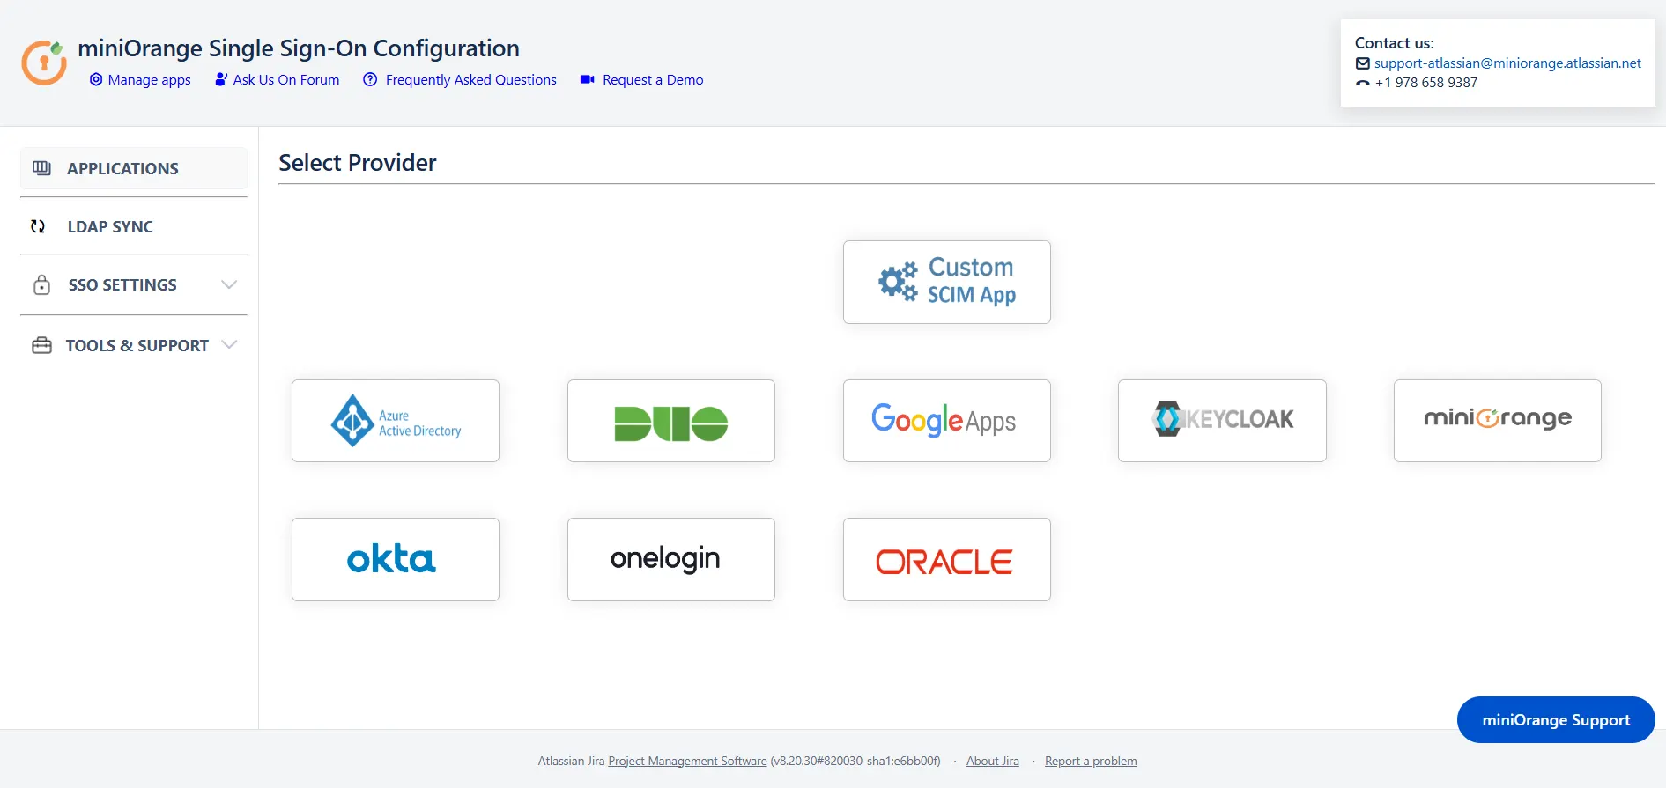
Task: Click the phone icon in Contact us
Action: pos(1363,83)
